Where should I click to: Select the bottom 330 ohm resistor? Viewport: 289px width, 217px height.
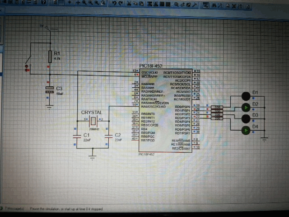[217, 118]
